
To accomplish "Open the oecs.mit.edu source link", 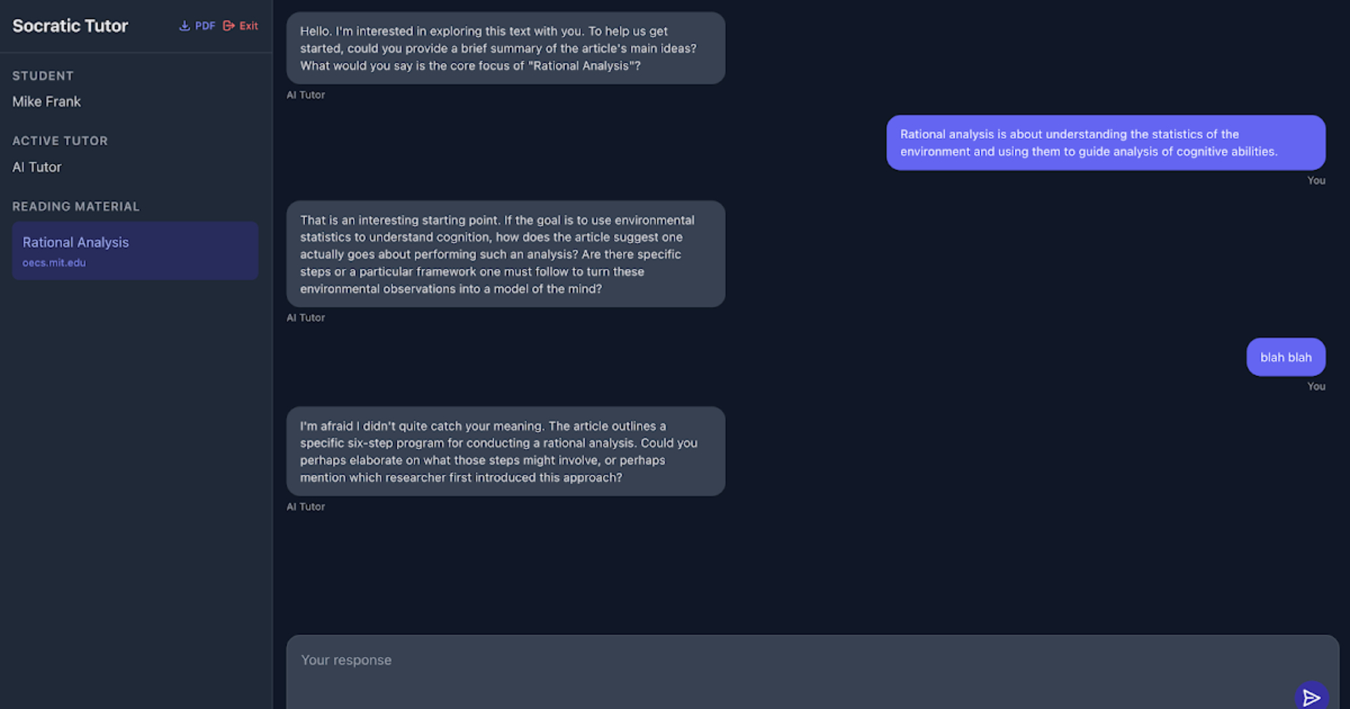I will point(54,263).
